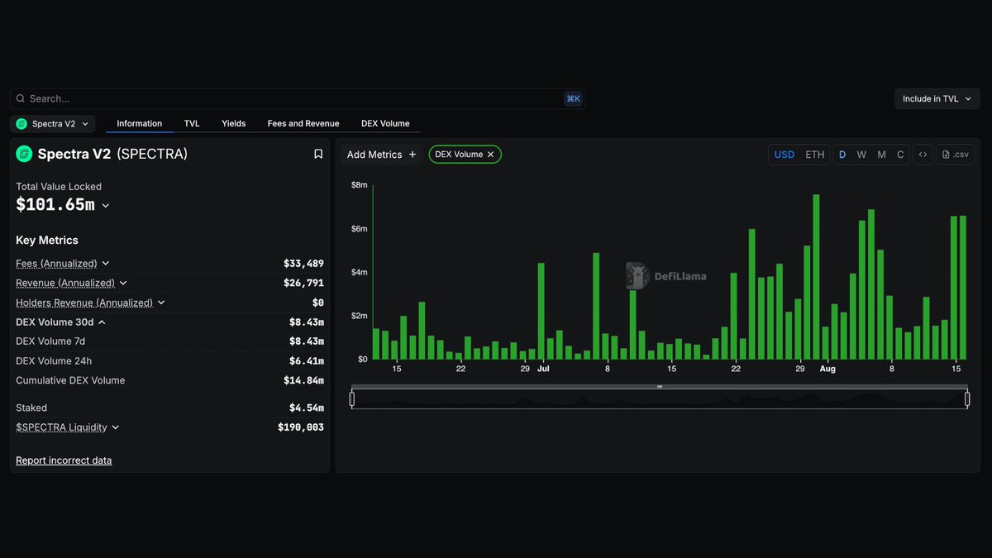Switch chart denomination to USD

[x=785, y=155]
